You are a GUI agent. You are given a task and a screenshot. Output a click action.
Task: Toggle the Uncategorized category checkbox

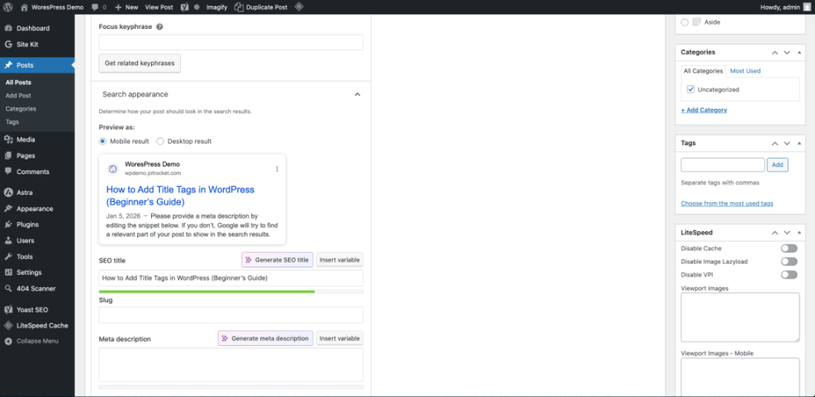(x=690, y=89)
